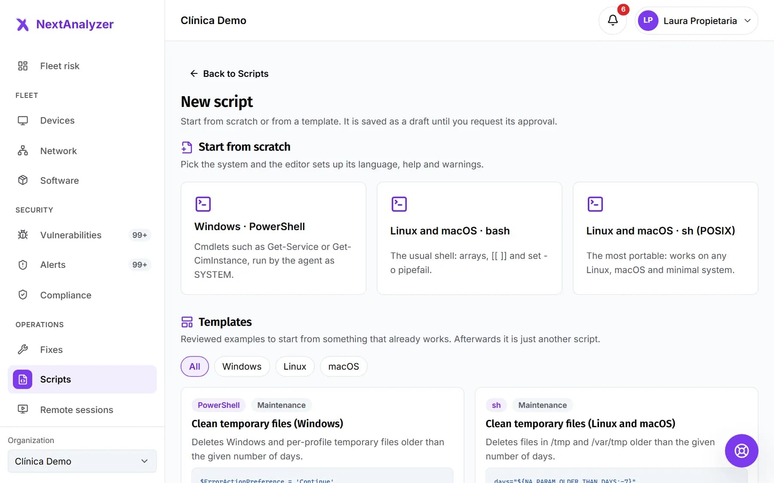The image size is (774, 483).
Task: Click the NextAnalyzer logo icon
Action: 22,24
